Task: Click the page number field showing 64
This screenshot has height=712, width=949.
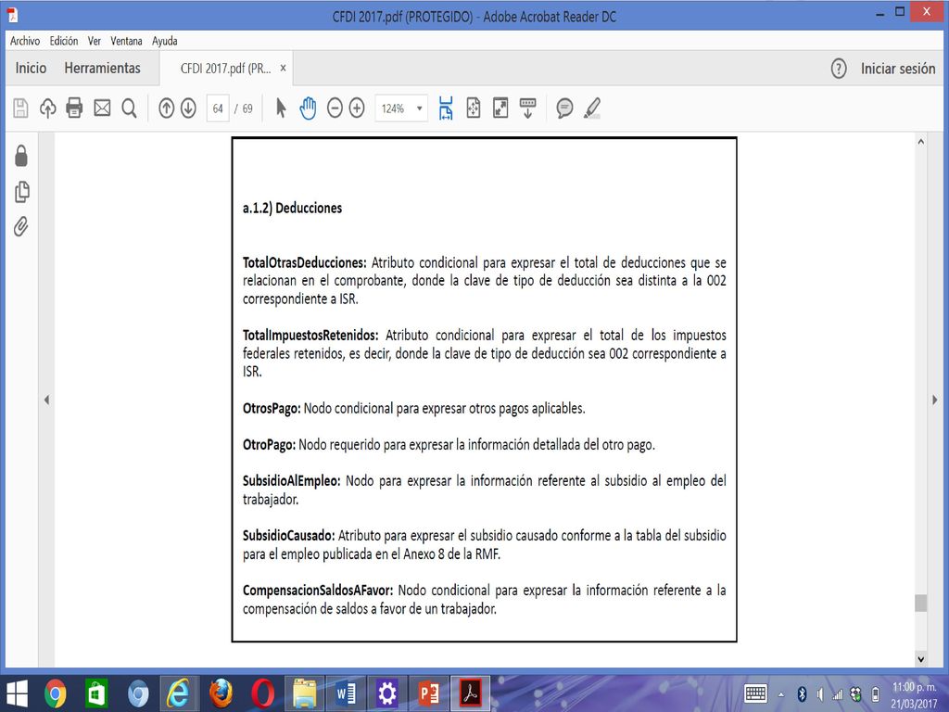Action: (218, 108)
